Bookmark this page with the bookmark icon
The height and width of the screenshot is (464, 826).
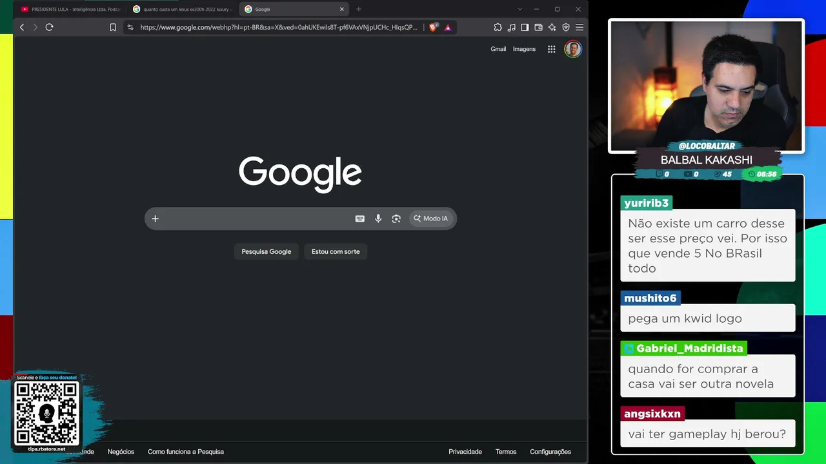click(x=113, y=27)
